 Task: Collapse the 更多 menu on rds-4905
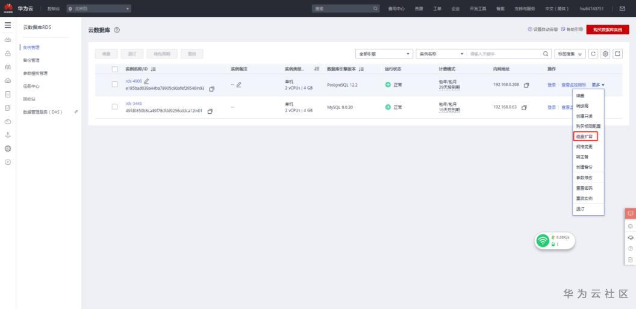pyautogui.click(x=598, y=85)
